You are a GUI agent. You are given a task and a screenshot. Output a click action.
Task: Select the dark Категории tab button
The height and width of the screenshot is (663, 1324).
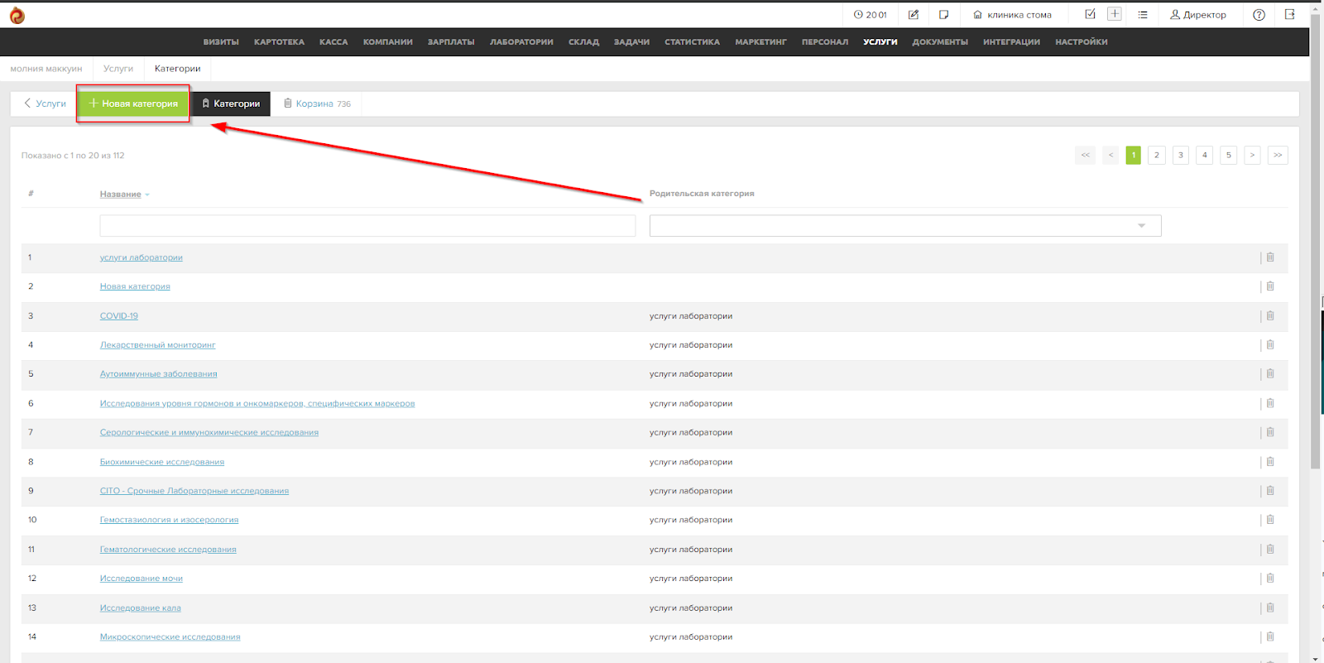(231, 103)
